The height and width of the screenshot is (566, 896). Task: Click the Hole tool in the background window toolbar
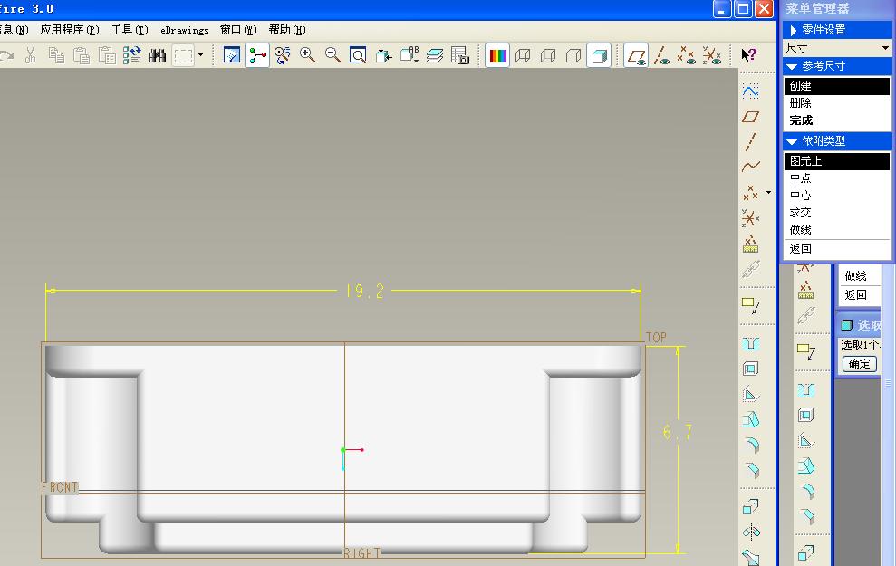[806, 390]
